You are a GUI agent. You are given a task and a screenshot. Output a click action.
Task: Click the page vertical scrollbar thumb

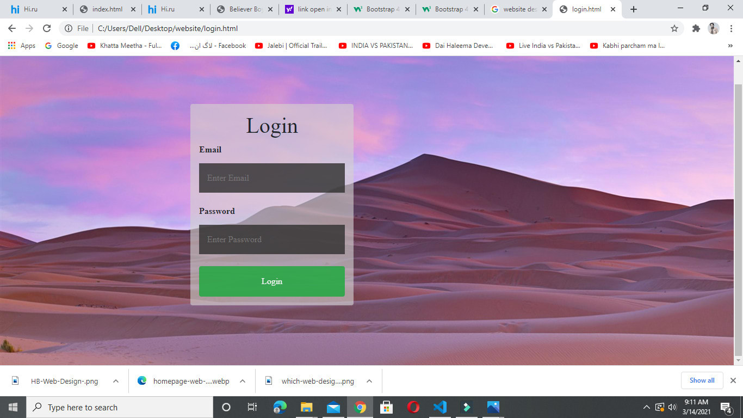pos(738,219)
